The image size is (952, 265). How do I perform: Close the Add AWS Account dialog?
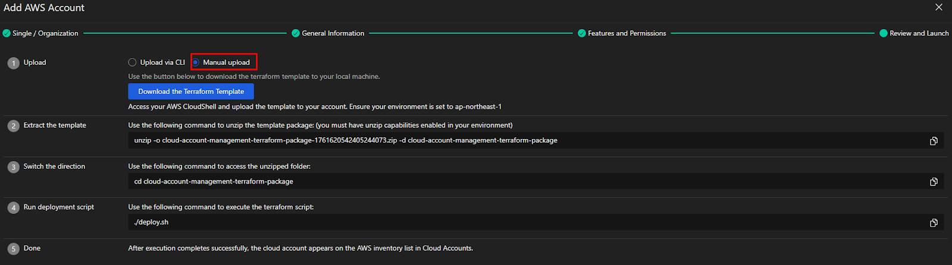click(x=939, y=7)
